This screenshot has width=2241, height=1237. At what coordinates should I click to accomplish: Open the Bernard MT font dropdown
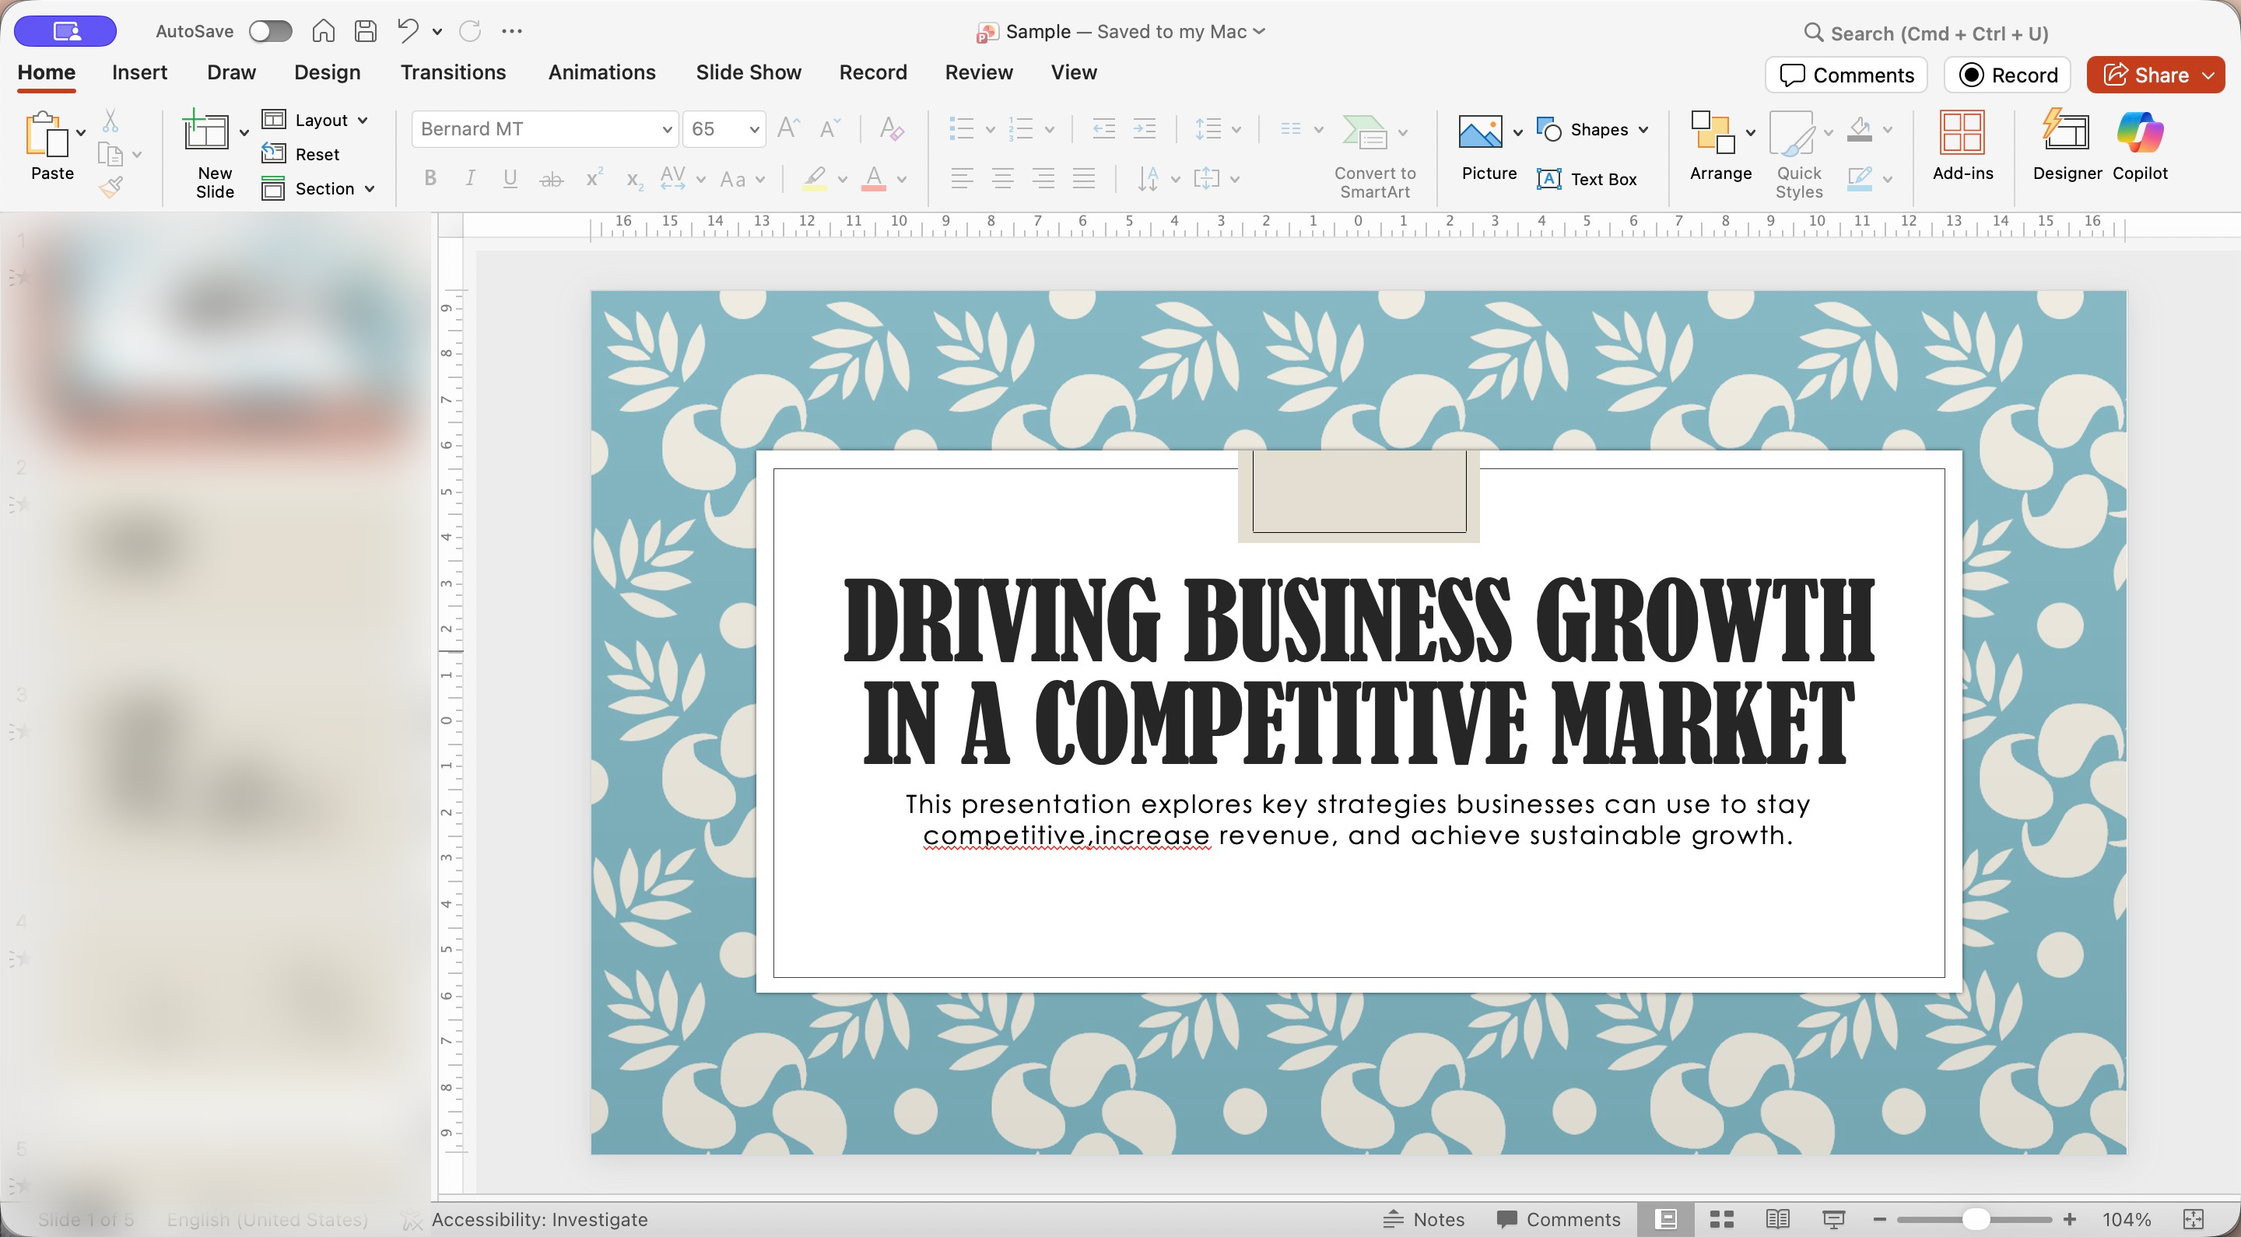click(x=666, y=130)
